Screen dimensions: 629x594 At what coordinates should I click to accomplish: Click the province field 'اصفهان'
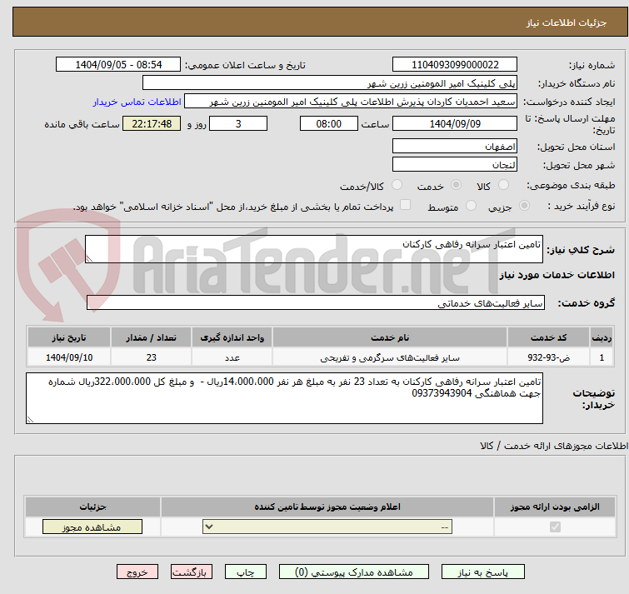[455, 146]
